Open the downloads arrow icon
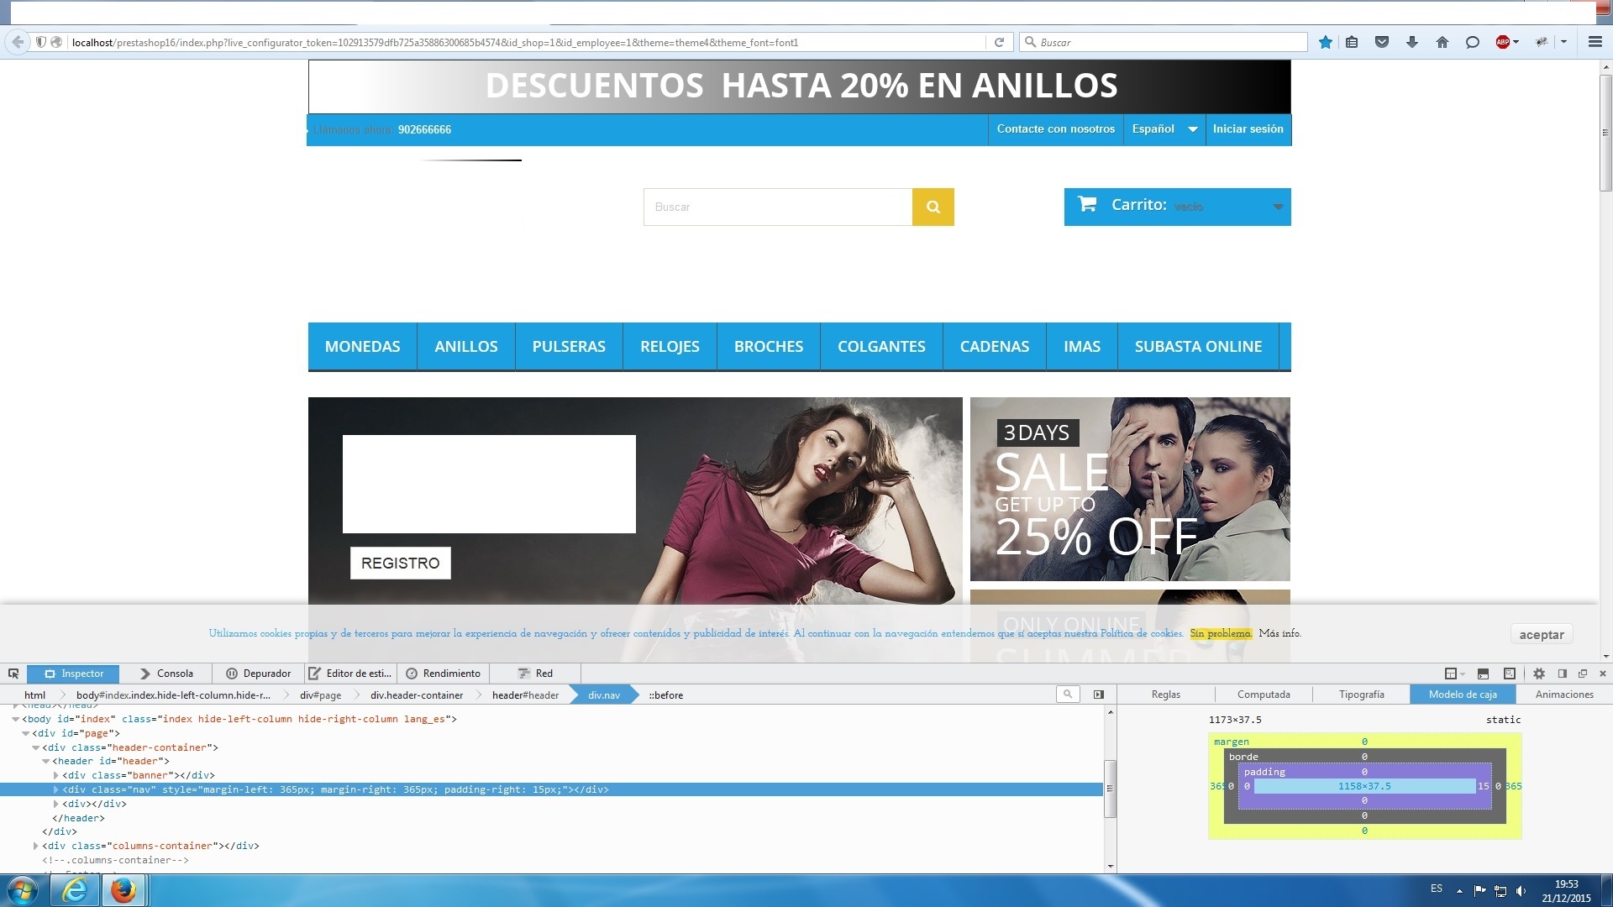The height and width of the screenshot is (907, 1613). (1412, 42)
